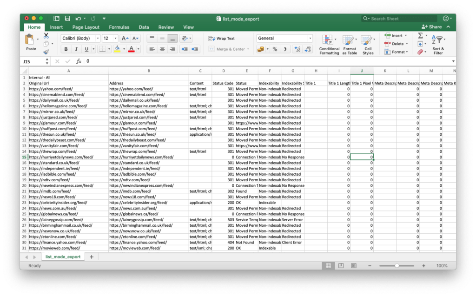The height and width of the screenshot is (296, 476).
Task: Adjust the zoom slider handle
Action: tap(397, 266)
